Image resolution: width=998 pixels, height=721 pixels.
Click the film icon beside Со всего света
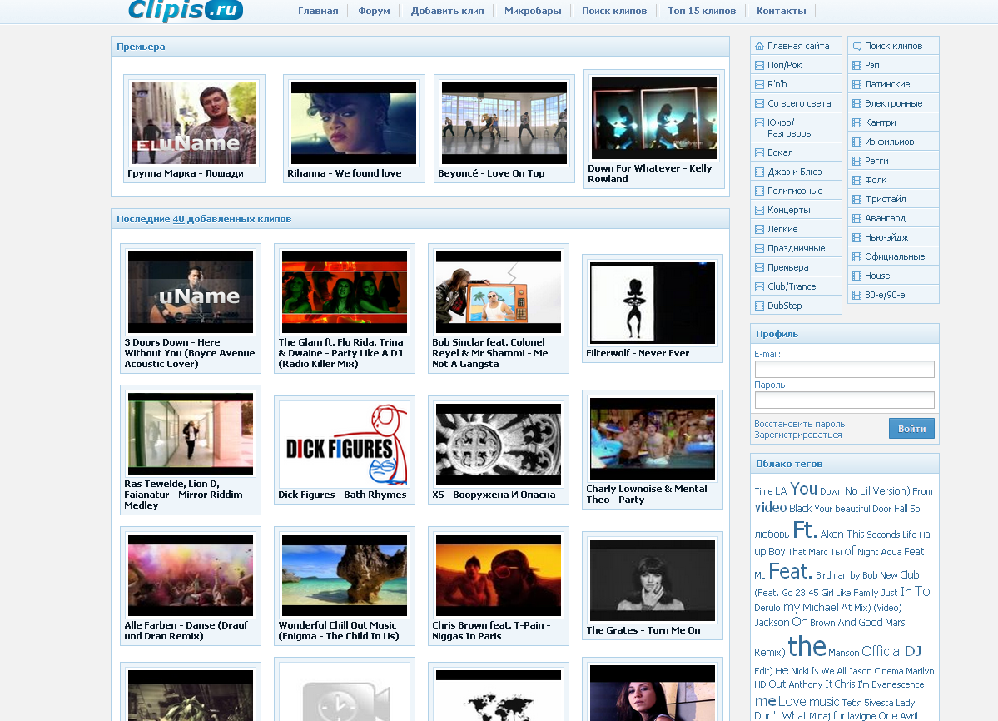point(759,103)
